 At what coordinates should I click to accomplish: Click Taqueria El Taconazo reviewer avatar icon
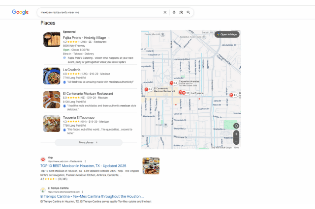pos(64,130)
